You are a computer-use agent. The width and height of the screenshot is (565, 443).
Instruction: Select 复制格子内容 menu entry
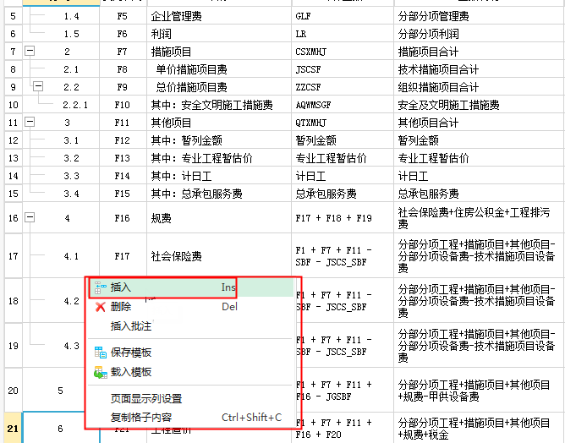[x=141, y=418]
